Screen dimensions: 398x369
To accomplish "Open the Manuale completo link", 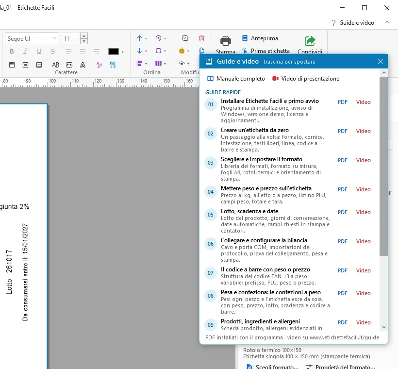I will tap(236, 79).
